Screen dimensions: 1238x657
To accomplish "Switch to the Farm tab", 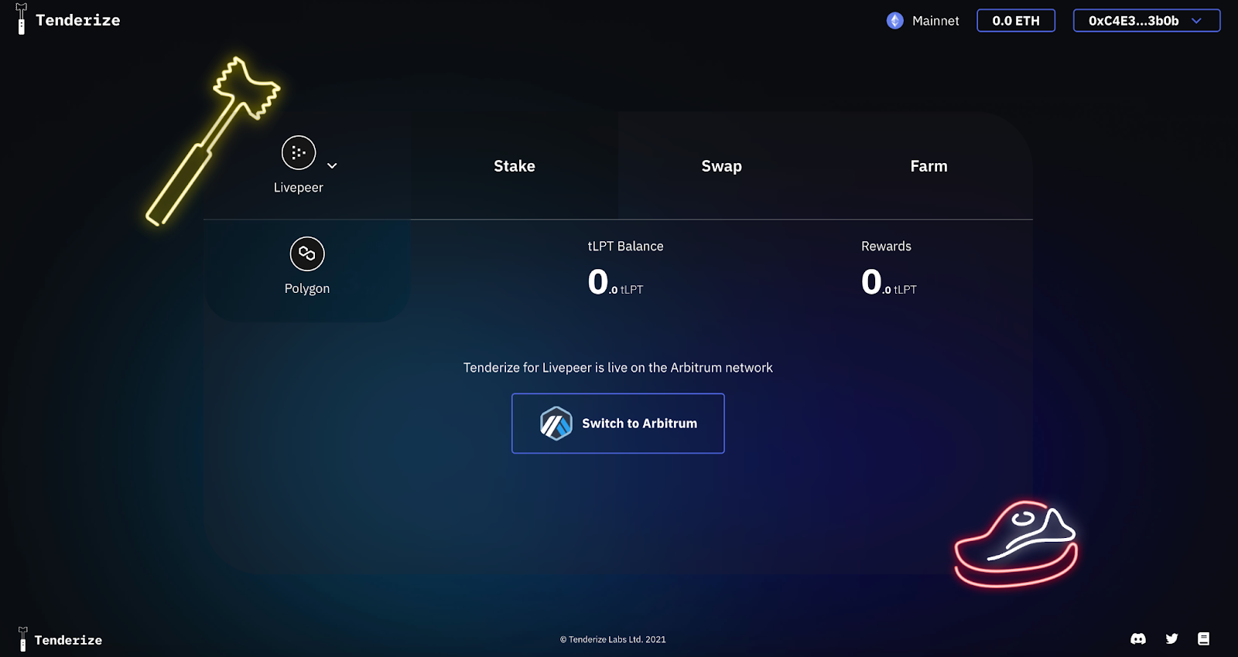I will [x=929, y=166].
